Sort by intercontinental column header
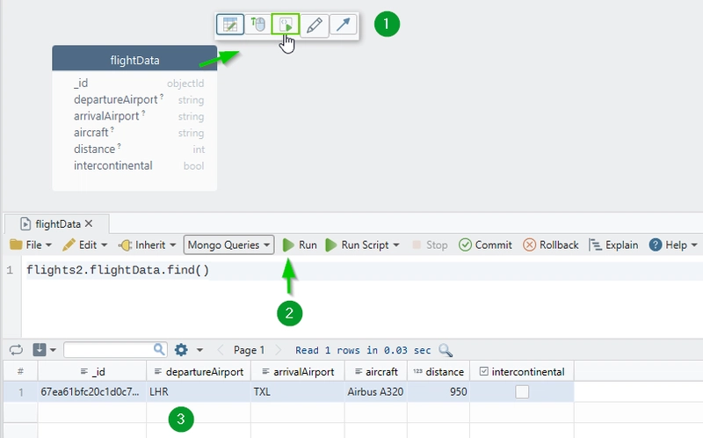This screenshot has height=438, width=703. click(x=522, y=371)
